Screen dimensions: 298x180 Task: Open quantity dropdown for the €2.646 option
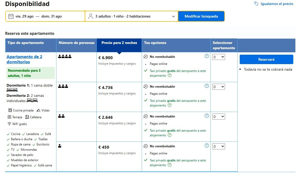[219, 117]
